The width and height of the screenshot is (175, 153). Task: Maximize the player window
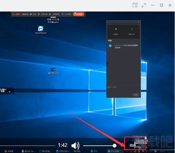pyautogui.click(x=161, y=5)
